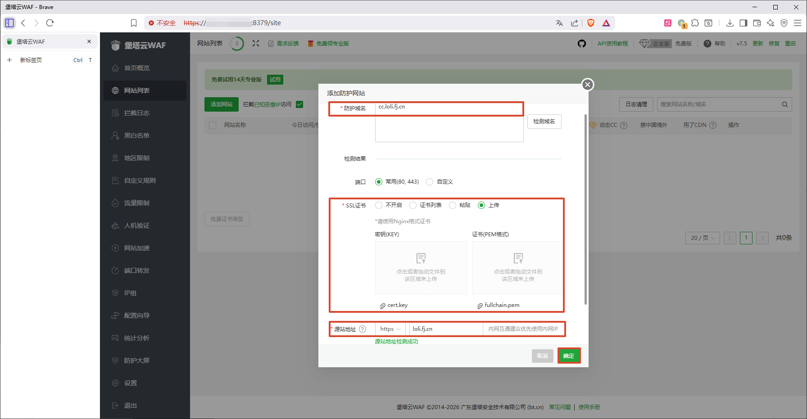Open 地区限制 in the sidebar

pyautogui.click(x=145, y=158)
